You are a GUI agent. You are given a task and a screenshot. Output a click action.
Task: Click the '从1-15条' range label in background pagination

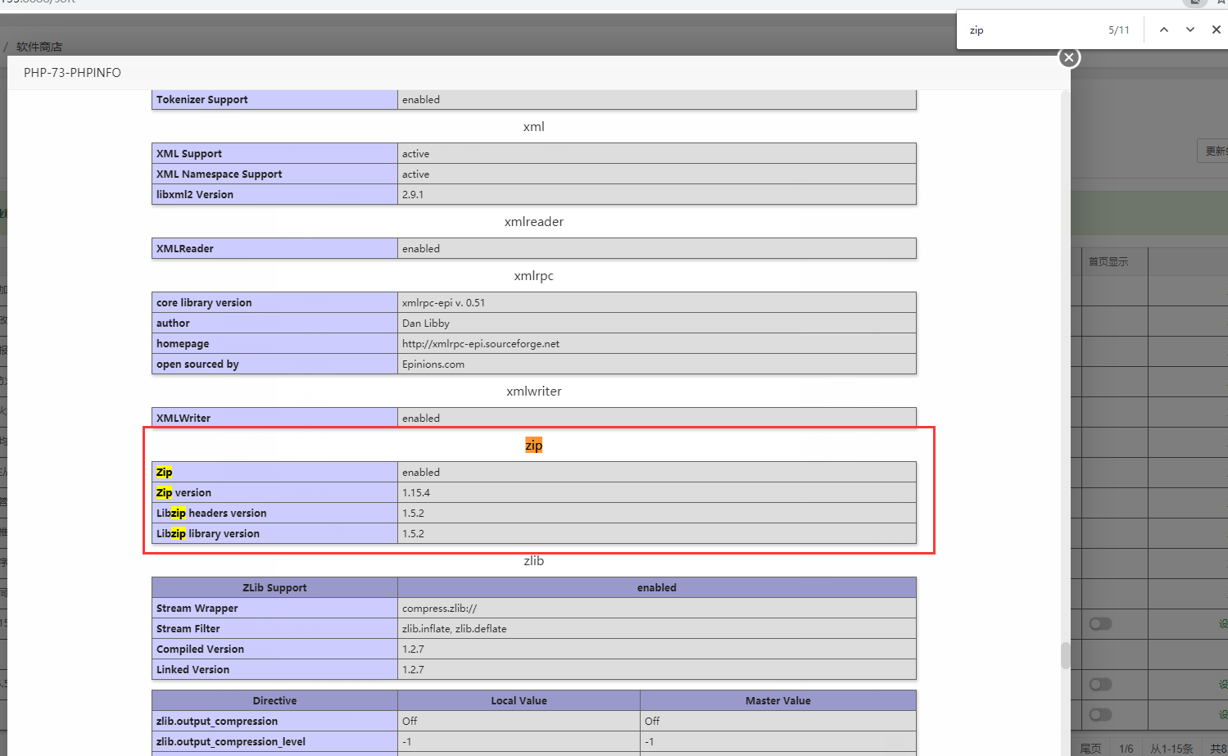(x=1171, y=749)
